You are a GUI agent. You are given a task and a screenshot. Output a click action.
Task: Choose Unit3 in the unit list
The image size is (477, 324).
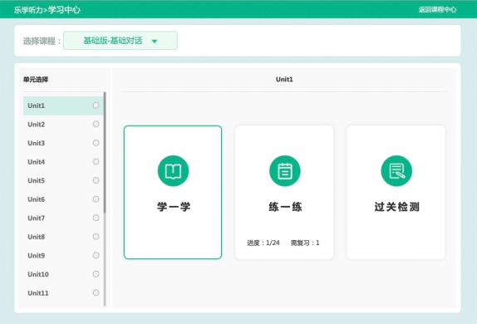63,143
